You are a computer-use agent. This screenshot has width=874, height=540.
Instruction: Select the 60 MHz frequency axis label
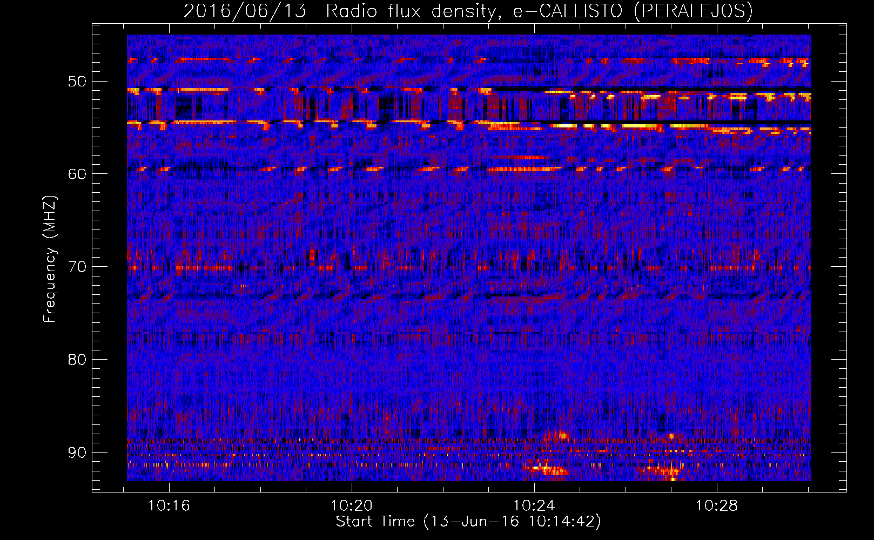click(x=77, y=174)
